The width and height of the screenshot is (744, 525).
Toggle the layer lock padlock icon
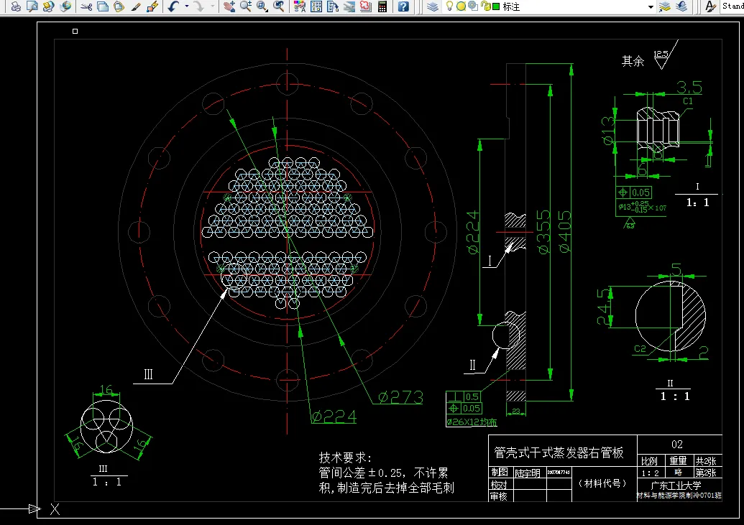point(485,6)
